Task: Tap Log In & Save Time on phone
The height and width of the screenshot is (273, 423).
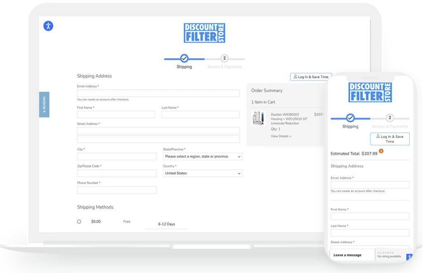Action: tap(390, 139)
